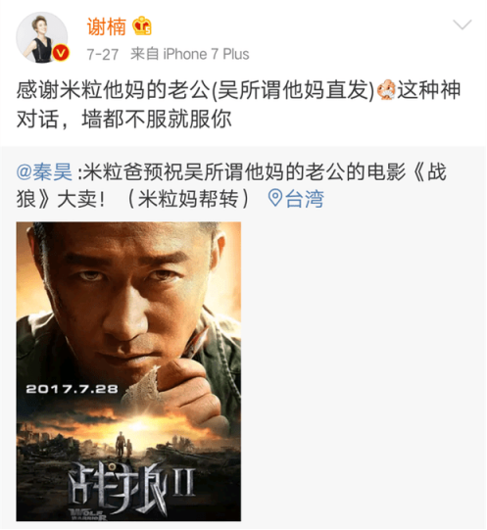Tap the orange V verified badge
The height and width of the screenshot is (530, 487).
[x=61, y=53]
